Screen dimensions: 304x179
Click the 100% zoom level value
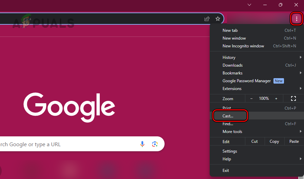264,98
